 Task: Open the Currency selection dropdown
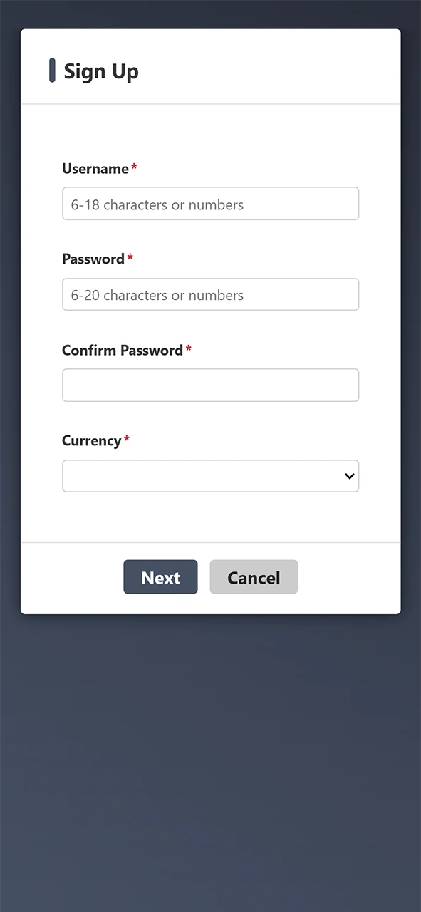(x=210, y=476)
